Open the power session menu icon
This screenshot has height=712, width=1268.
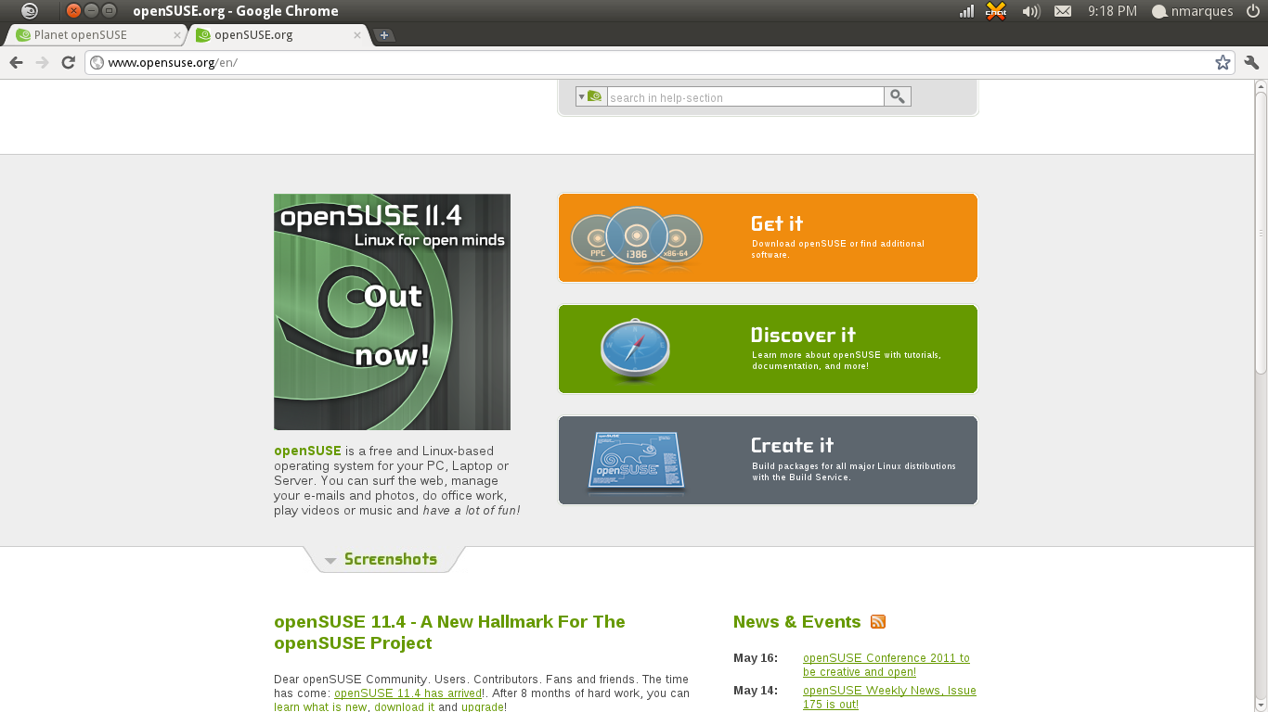coord(1253,11)
